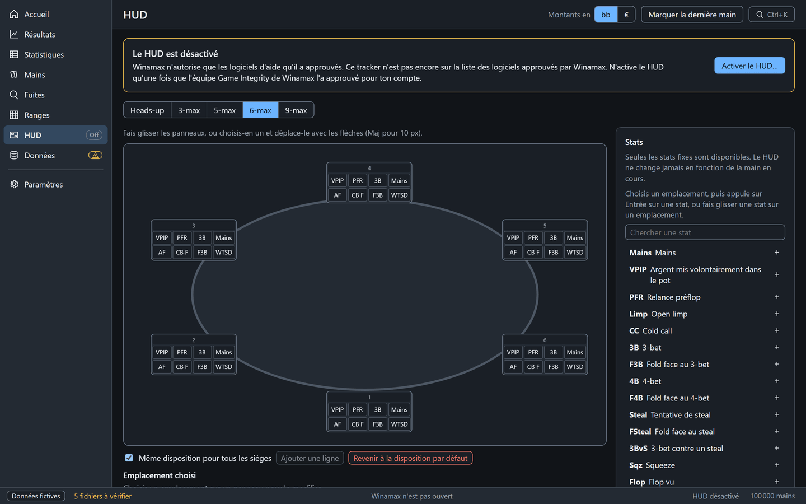Click the Chercher une stat search field
The height and width of the screenshot is (504, 806).
[705, 232]
